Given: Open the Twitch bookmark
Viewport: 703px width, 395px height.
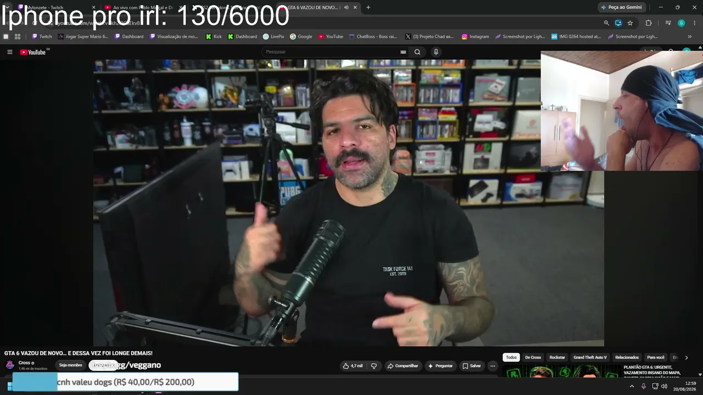Looking at the screenshot, I should pyautogui.click(x=42, y=37).
